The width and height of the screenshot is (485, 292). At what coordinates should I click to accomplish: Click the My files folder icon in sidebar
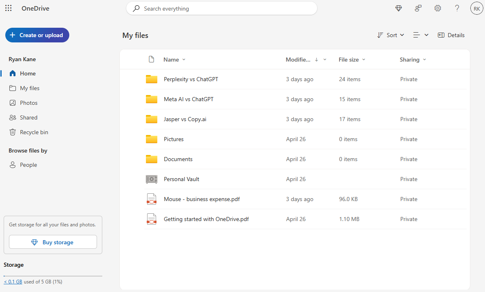pyautogui.click(x=12, y=88)
